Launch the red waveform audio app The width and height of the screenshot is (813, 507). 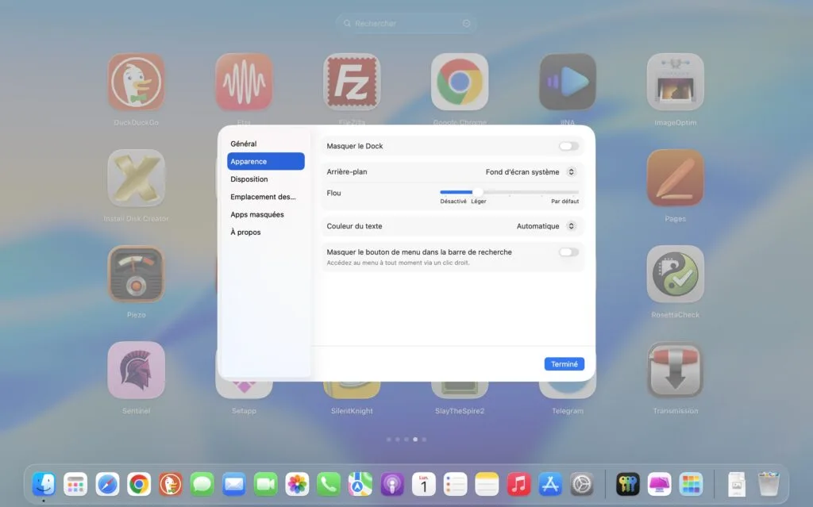pos(245,82)
